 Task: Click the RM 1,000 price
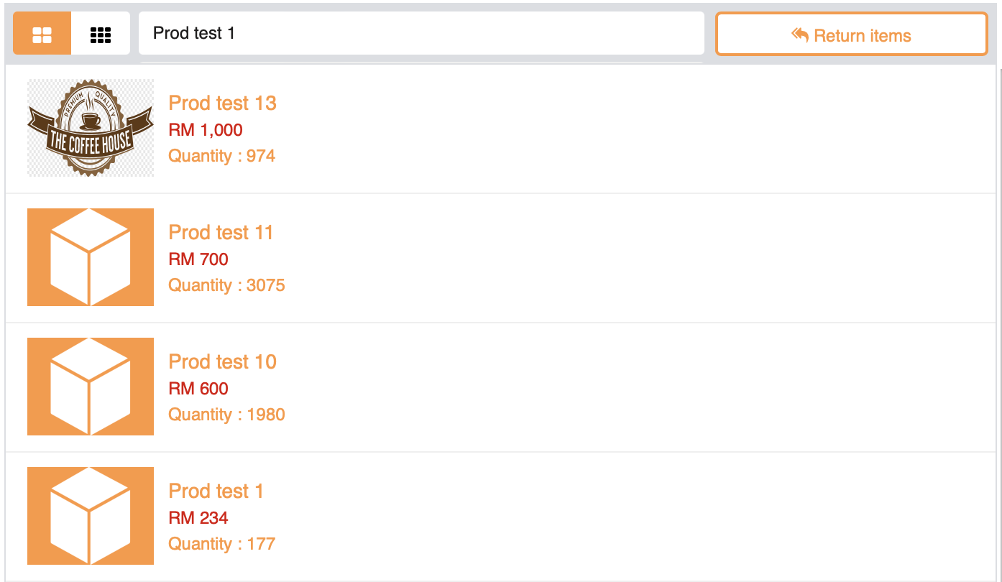pyautogui.click(x=206, y=130)
